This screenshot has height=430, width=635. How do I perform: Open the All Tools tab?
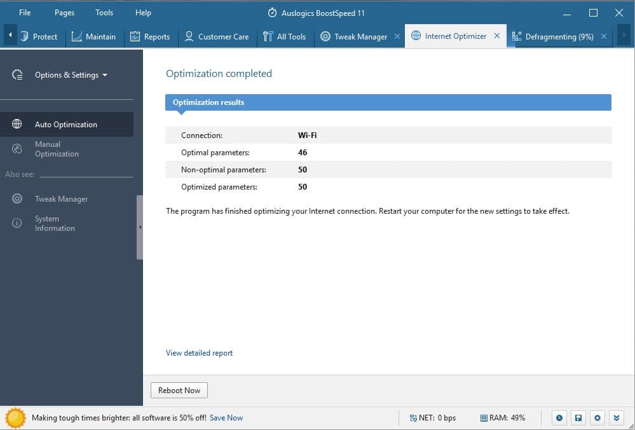click(x=285, y=36)
